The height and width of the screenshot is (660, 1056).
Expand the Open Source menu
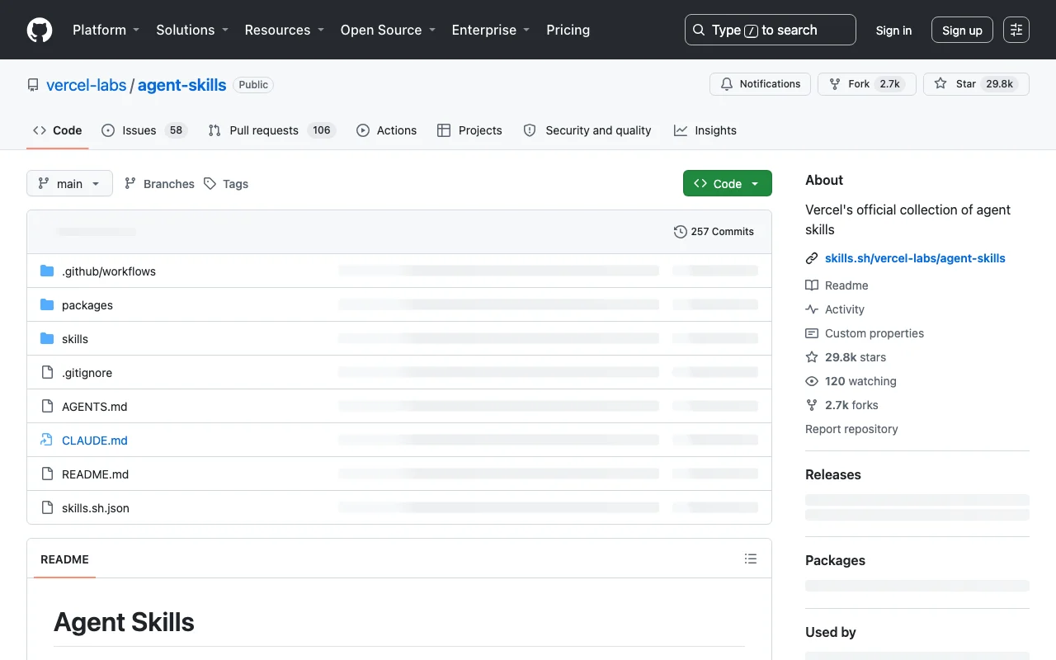tap(387, 30)
